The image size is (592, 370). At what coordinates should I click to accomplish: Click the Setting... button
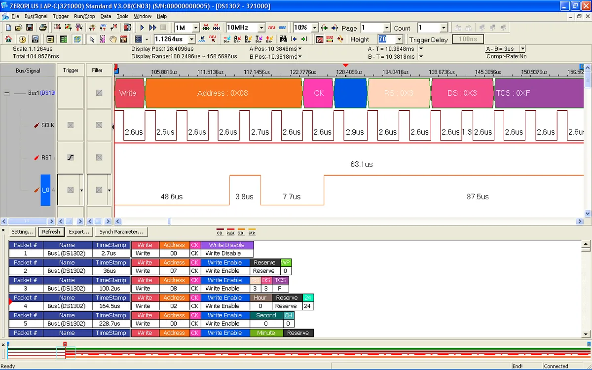tap(22, 232)
